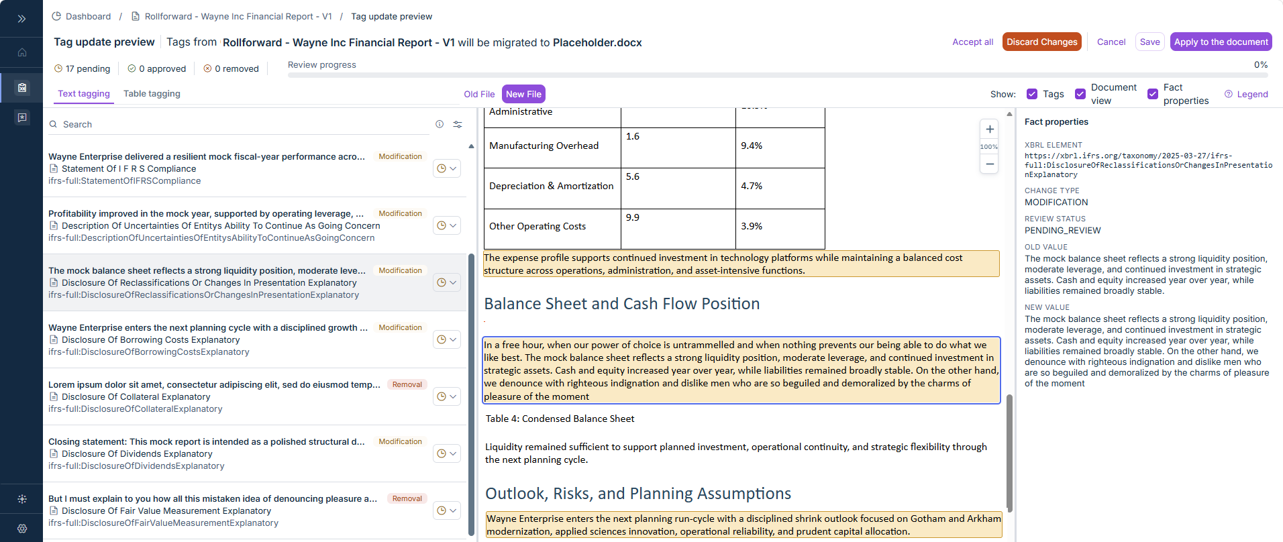The image size is (1283, 542).
Task: Click the 'Balance Sheet and Cash Flow Position' heading
Action: 622,304
